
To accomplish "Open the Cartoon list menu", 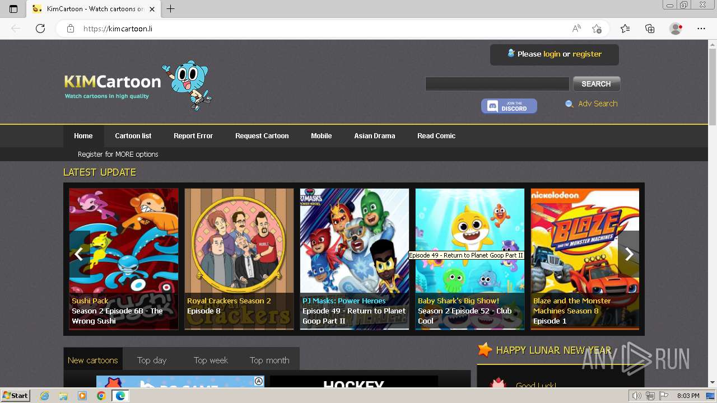I will pos(133,136).
